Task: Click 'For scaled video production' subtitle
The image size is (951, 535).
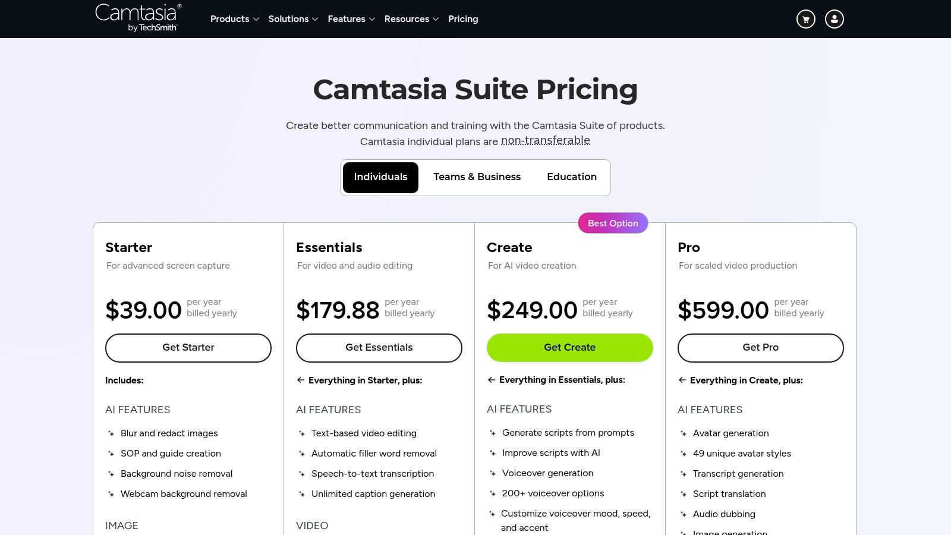Action: pyautogui.click(x=738, y=266)
